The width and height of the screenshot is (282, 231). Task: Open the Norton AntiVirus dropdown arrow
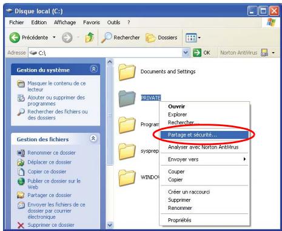pyautogui.click(x=273, y=53)
